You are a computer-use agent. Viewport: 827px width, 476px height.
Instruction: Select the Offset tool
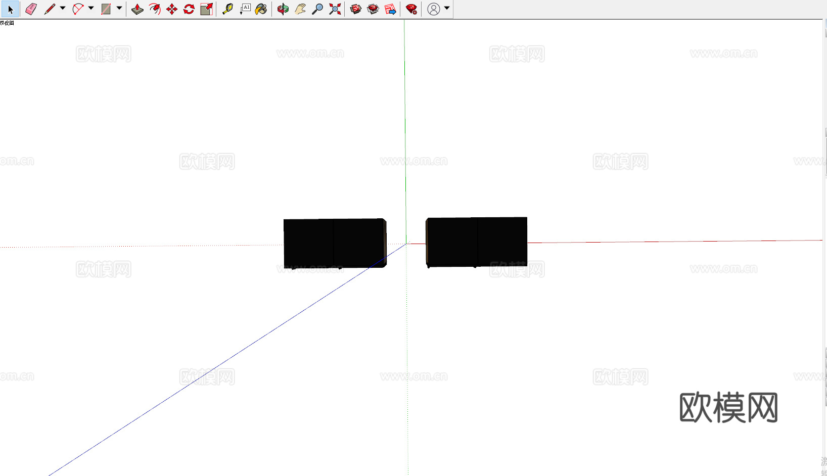click(x=155, y=9)
